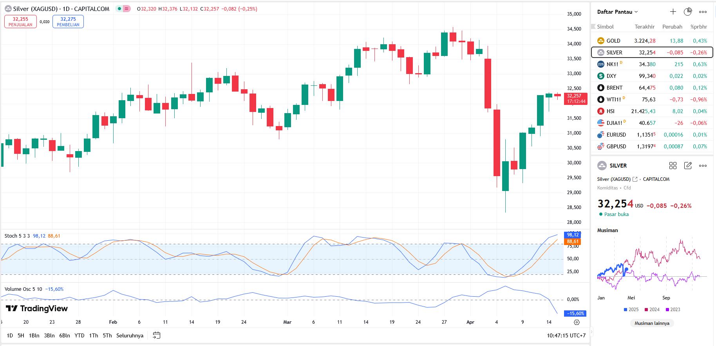
Task: Toggle the 2025 seasonal series legend
Action: 631,310
